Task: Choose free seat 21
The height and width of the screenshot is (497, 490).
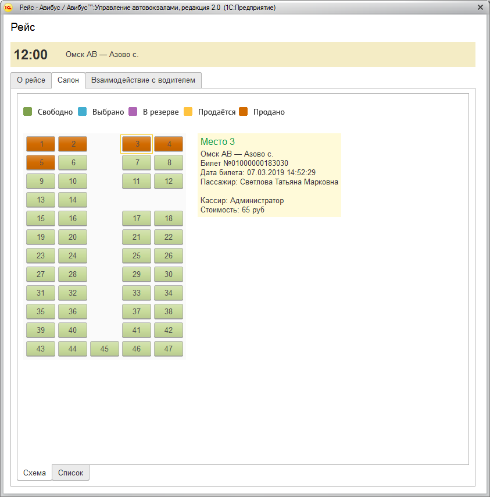Action: pyautogui.click(x=137, y=237)
